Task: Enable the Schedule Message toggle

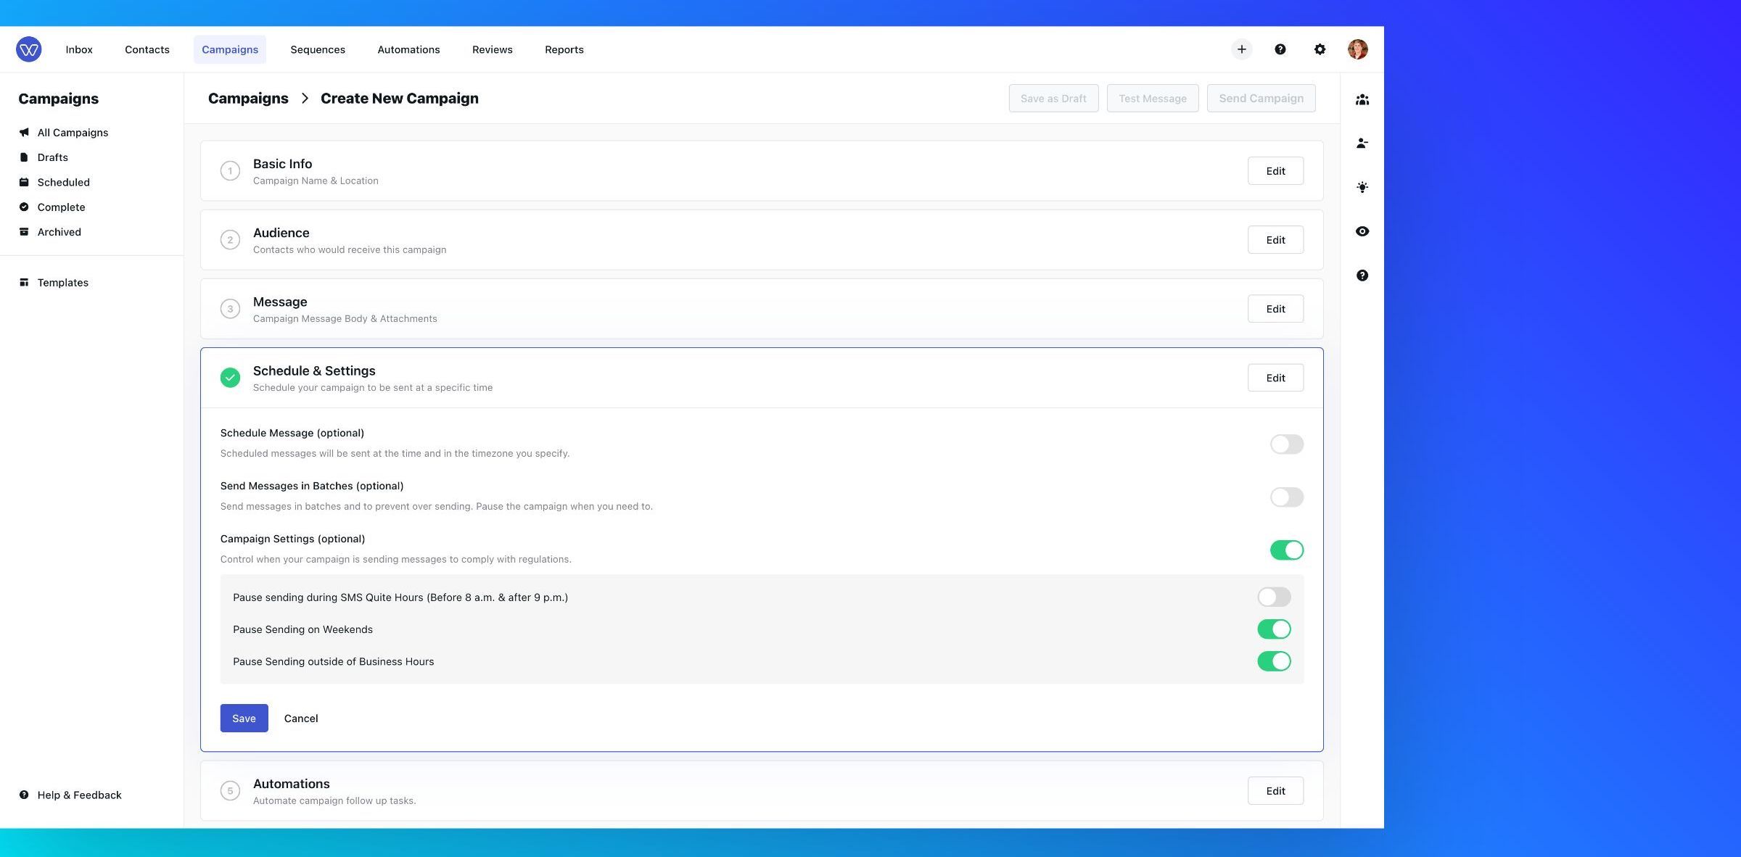Action: click(x=1286, y=444)
